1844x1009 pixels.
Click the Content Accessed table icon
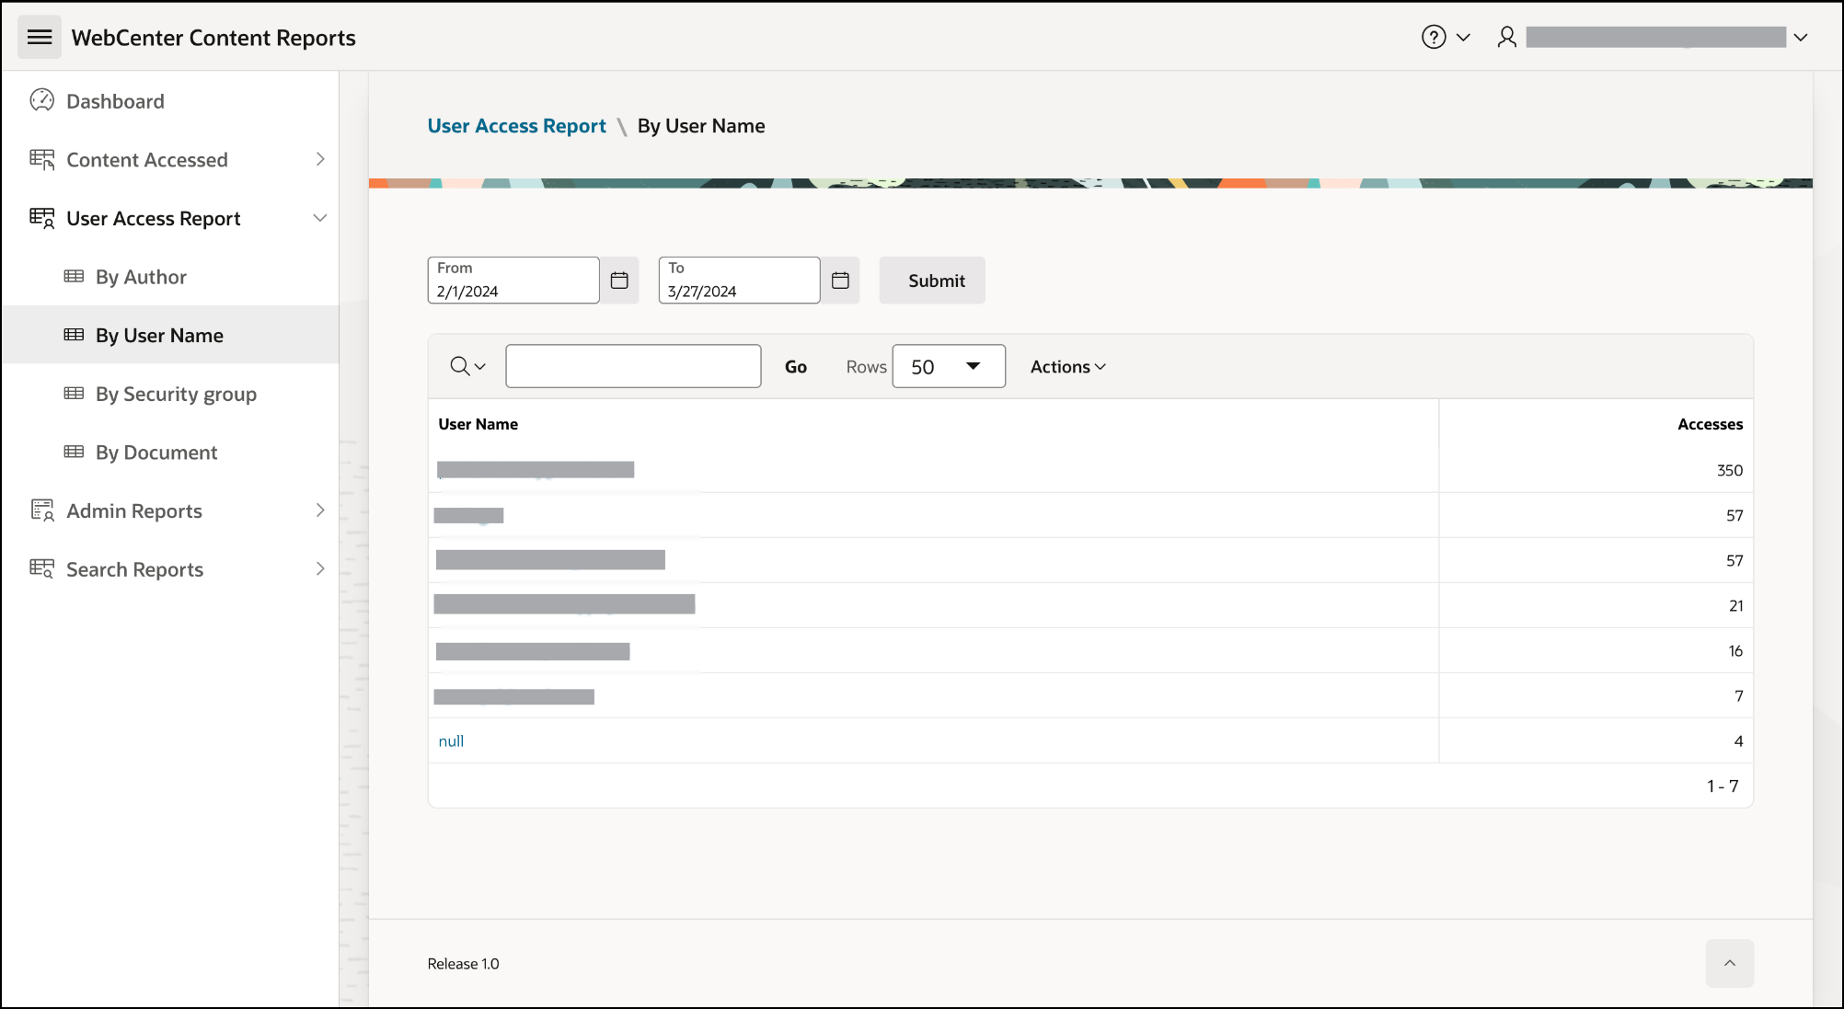(x=41, y=160)
